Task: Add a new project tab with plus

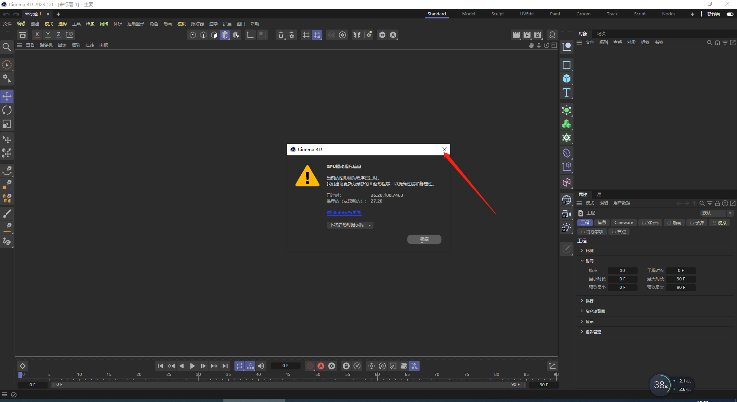Action: [x=58, y=14]
